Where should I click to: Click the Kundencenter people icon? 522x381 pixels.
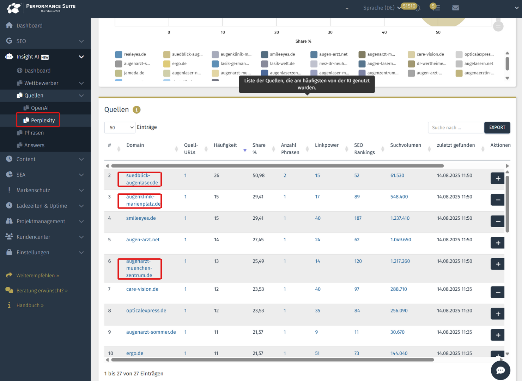click(x=9, y=236)
